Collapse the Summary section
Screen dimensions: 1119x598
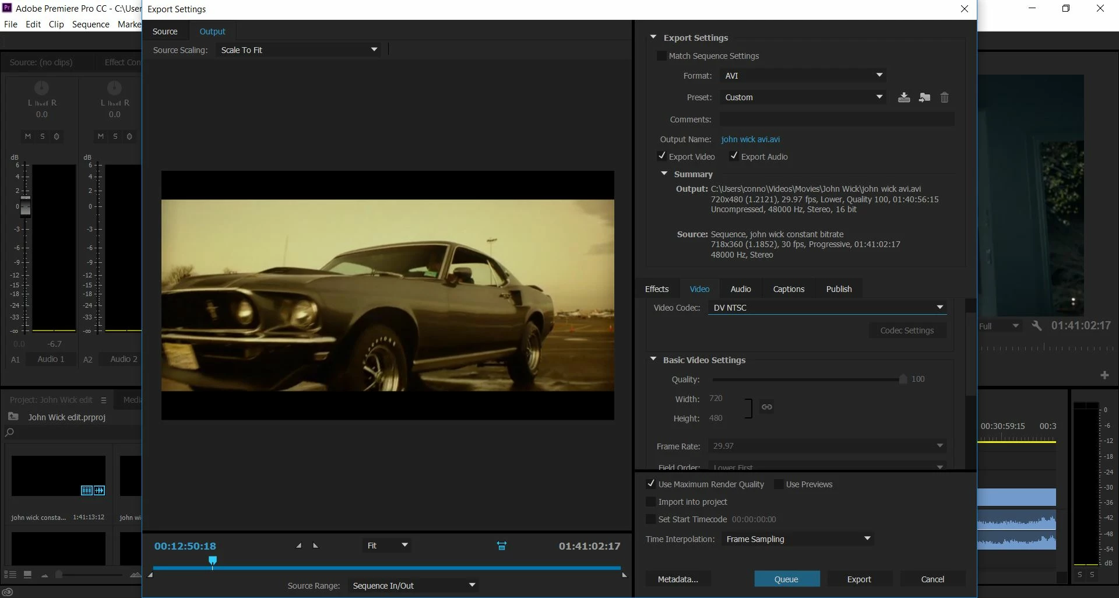coord(664,174)
